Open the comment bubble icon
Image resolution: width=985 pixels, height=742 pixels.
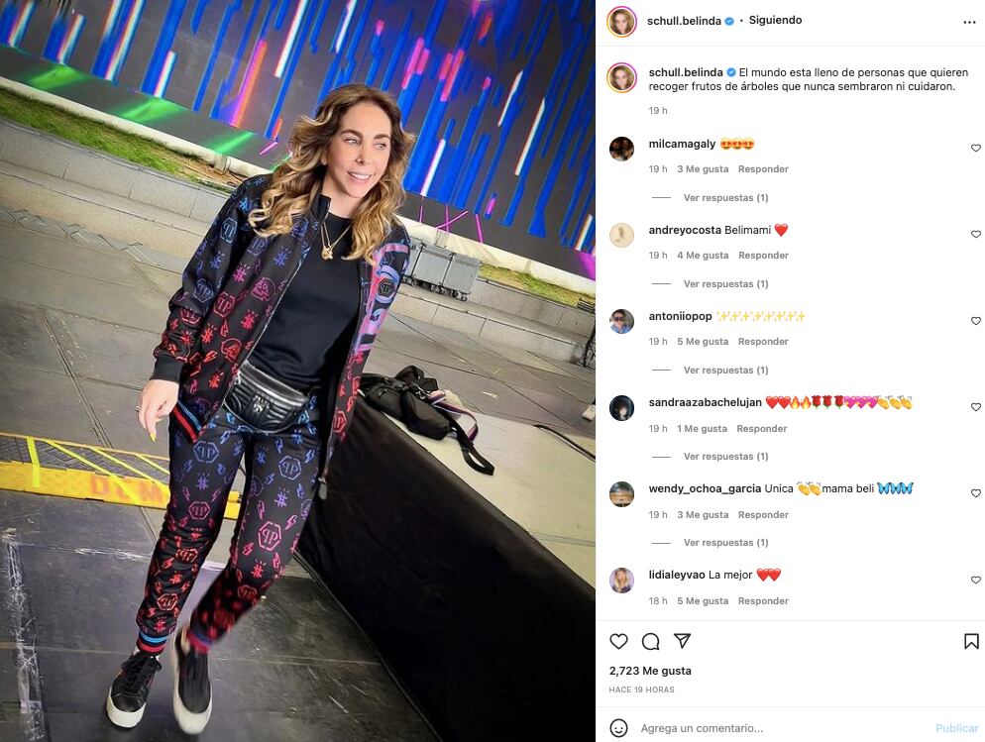pyautogui.click(x=650, y=641)
